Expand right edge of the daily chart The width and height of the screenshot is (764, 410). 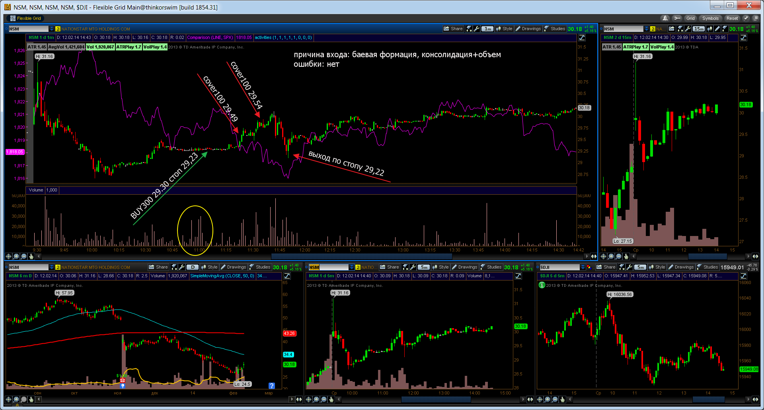(x=299, y=399)
